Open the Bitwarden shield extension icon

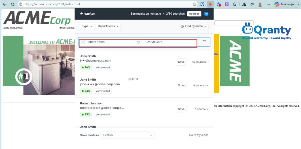click(202, 4)
